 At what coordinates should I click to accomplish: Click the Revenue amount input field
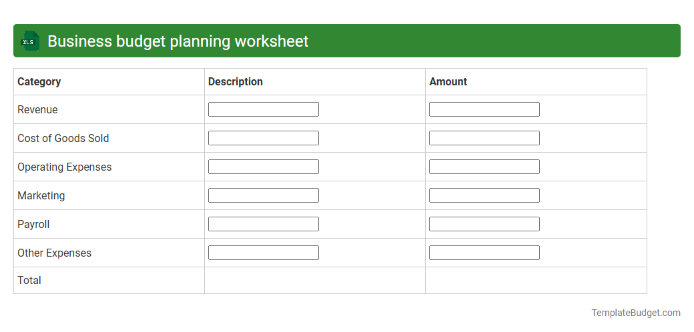[x=484, y=109]
